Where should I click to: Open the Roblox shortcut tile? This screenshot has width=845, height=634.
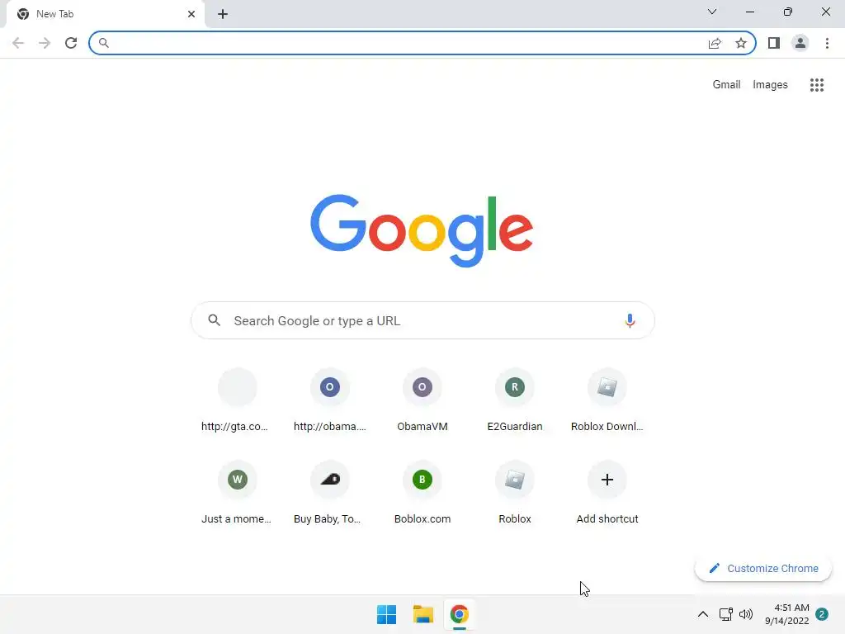coord(515,493)
